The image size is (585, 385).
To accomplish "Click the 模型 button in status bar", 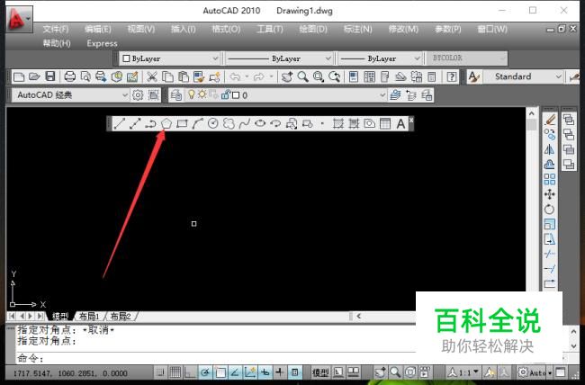I will 320,372.
